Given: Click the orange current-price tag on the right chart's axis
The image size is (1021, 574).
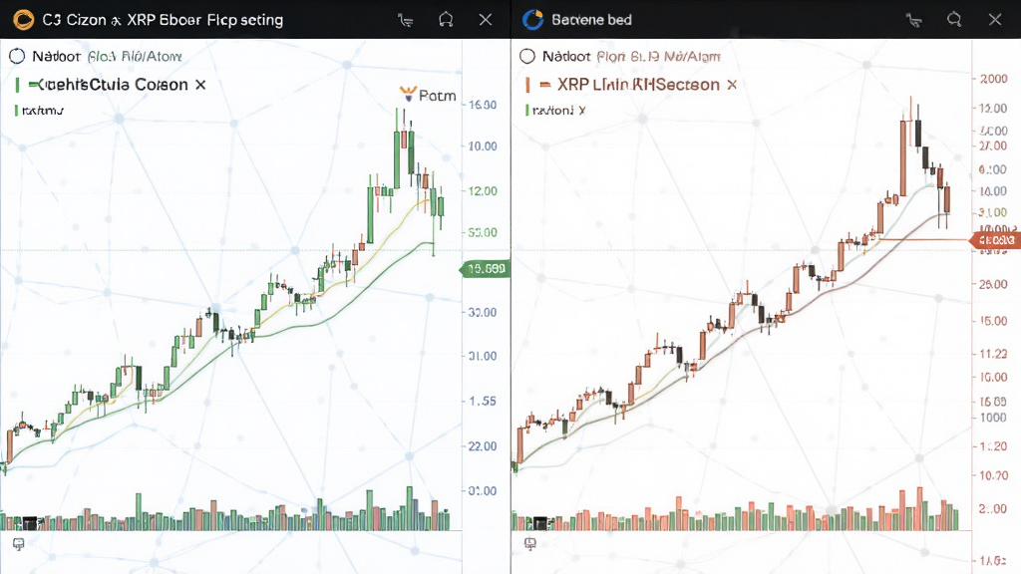Looking at the screenshot, I should click(994, 241).
